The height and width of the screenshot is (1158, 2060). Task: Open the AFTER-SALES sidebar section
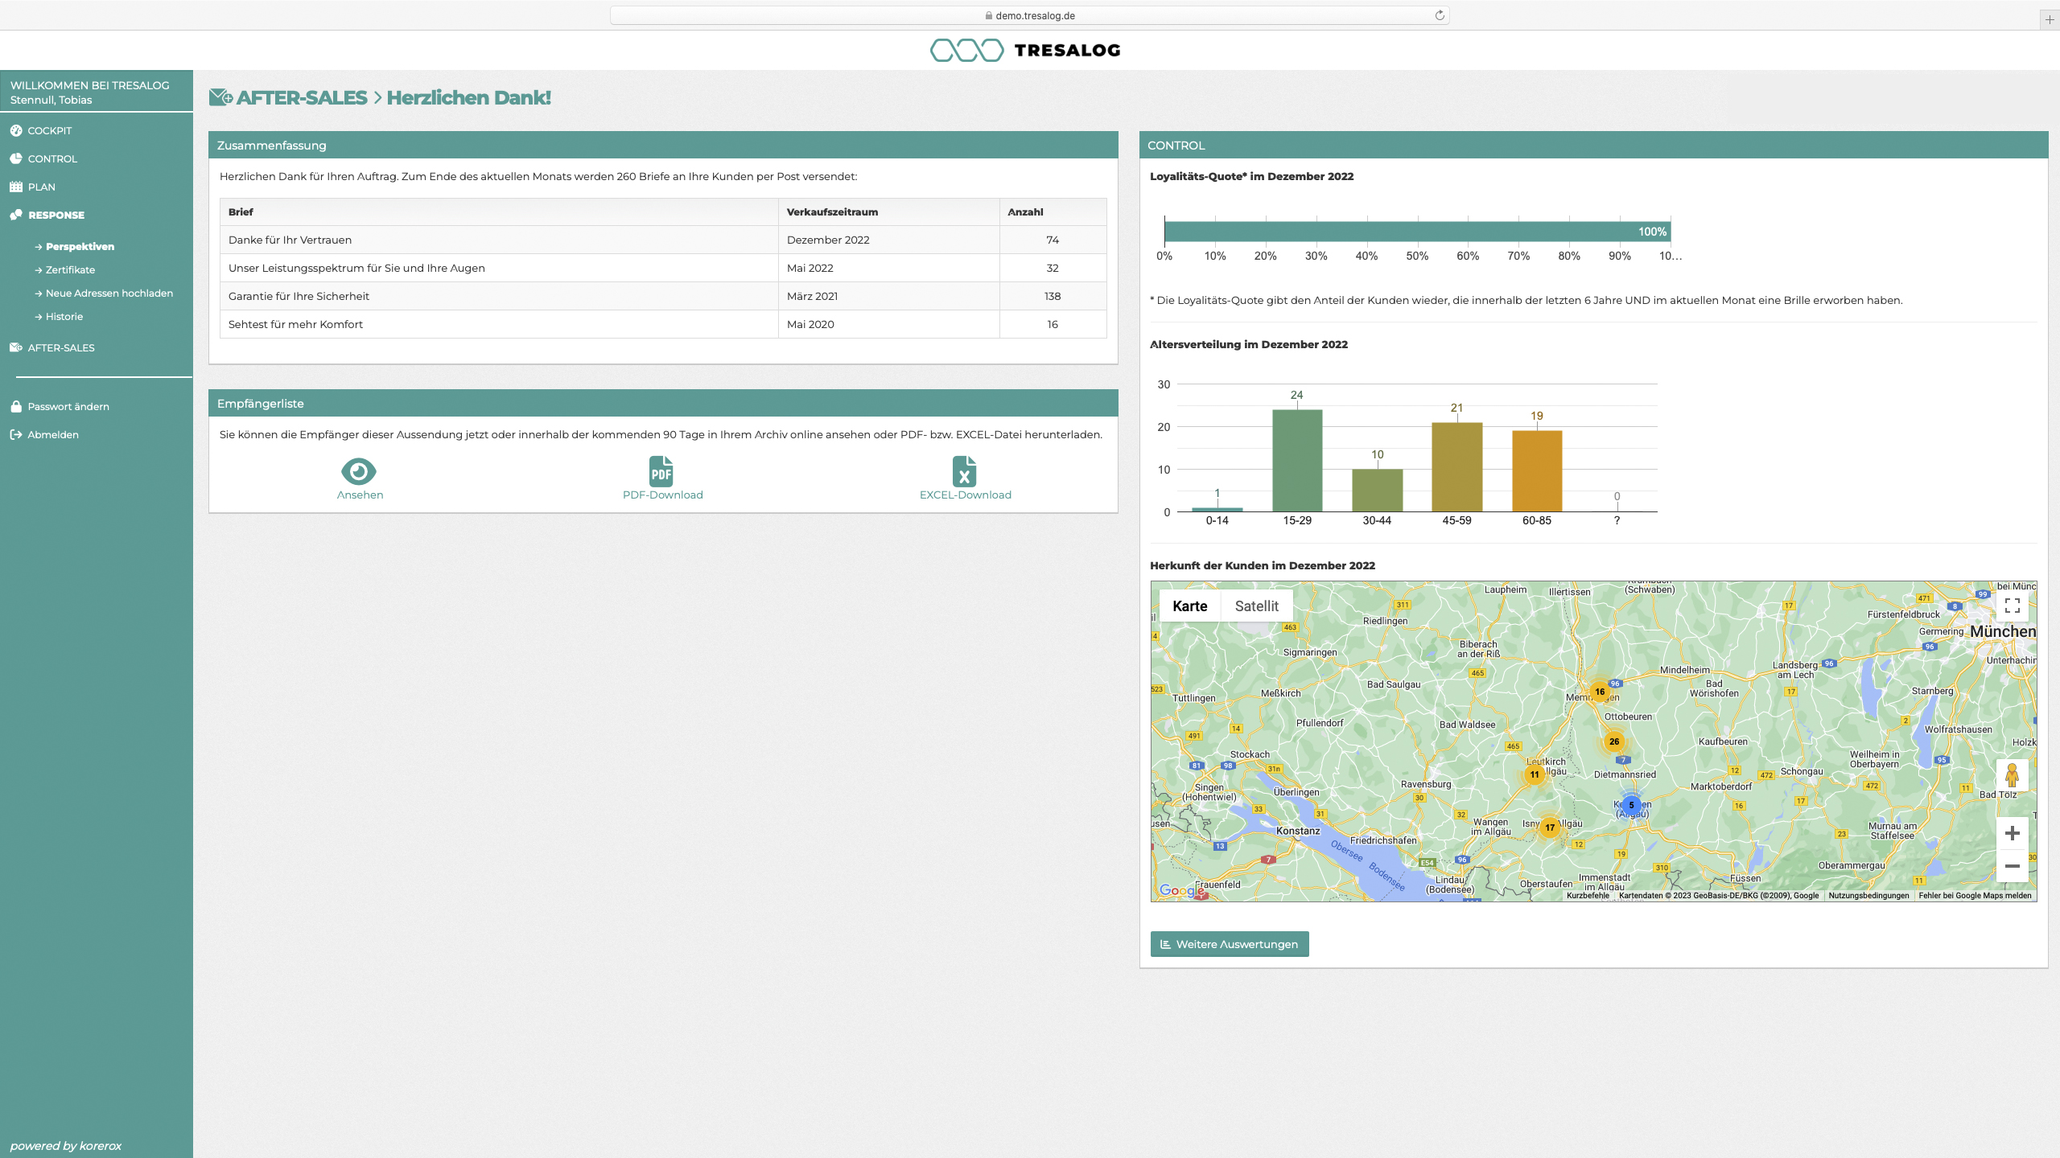tap(61, 347)
